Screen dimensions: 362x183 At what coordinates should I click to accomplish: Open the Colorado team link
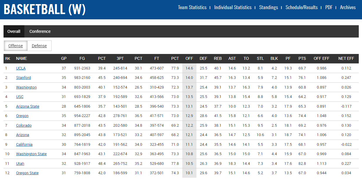pos(24,126)
